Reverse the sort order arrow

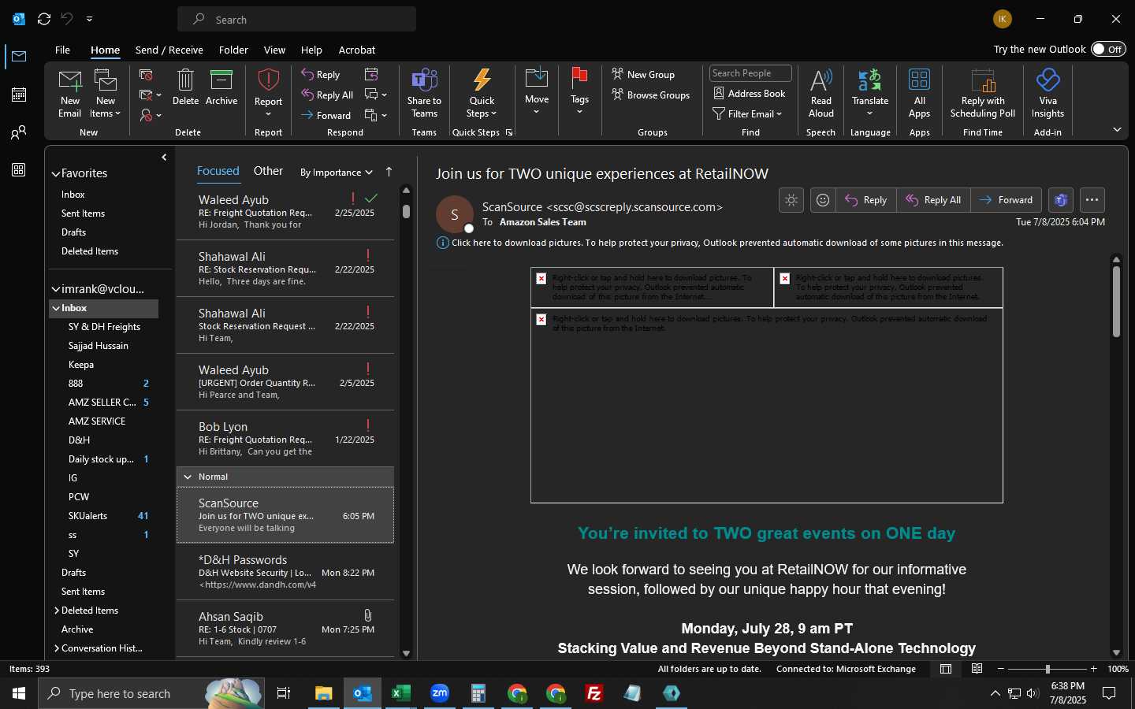389,172
